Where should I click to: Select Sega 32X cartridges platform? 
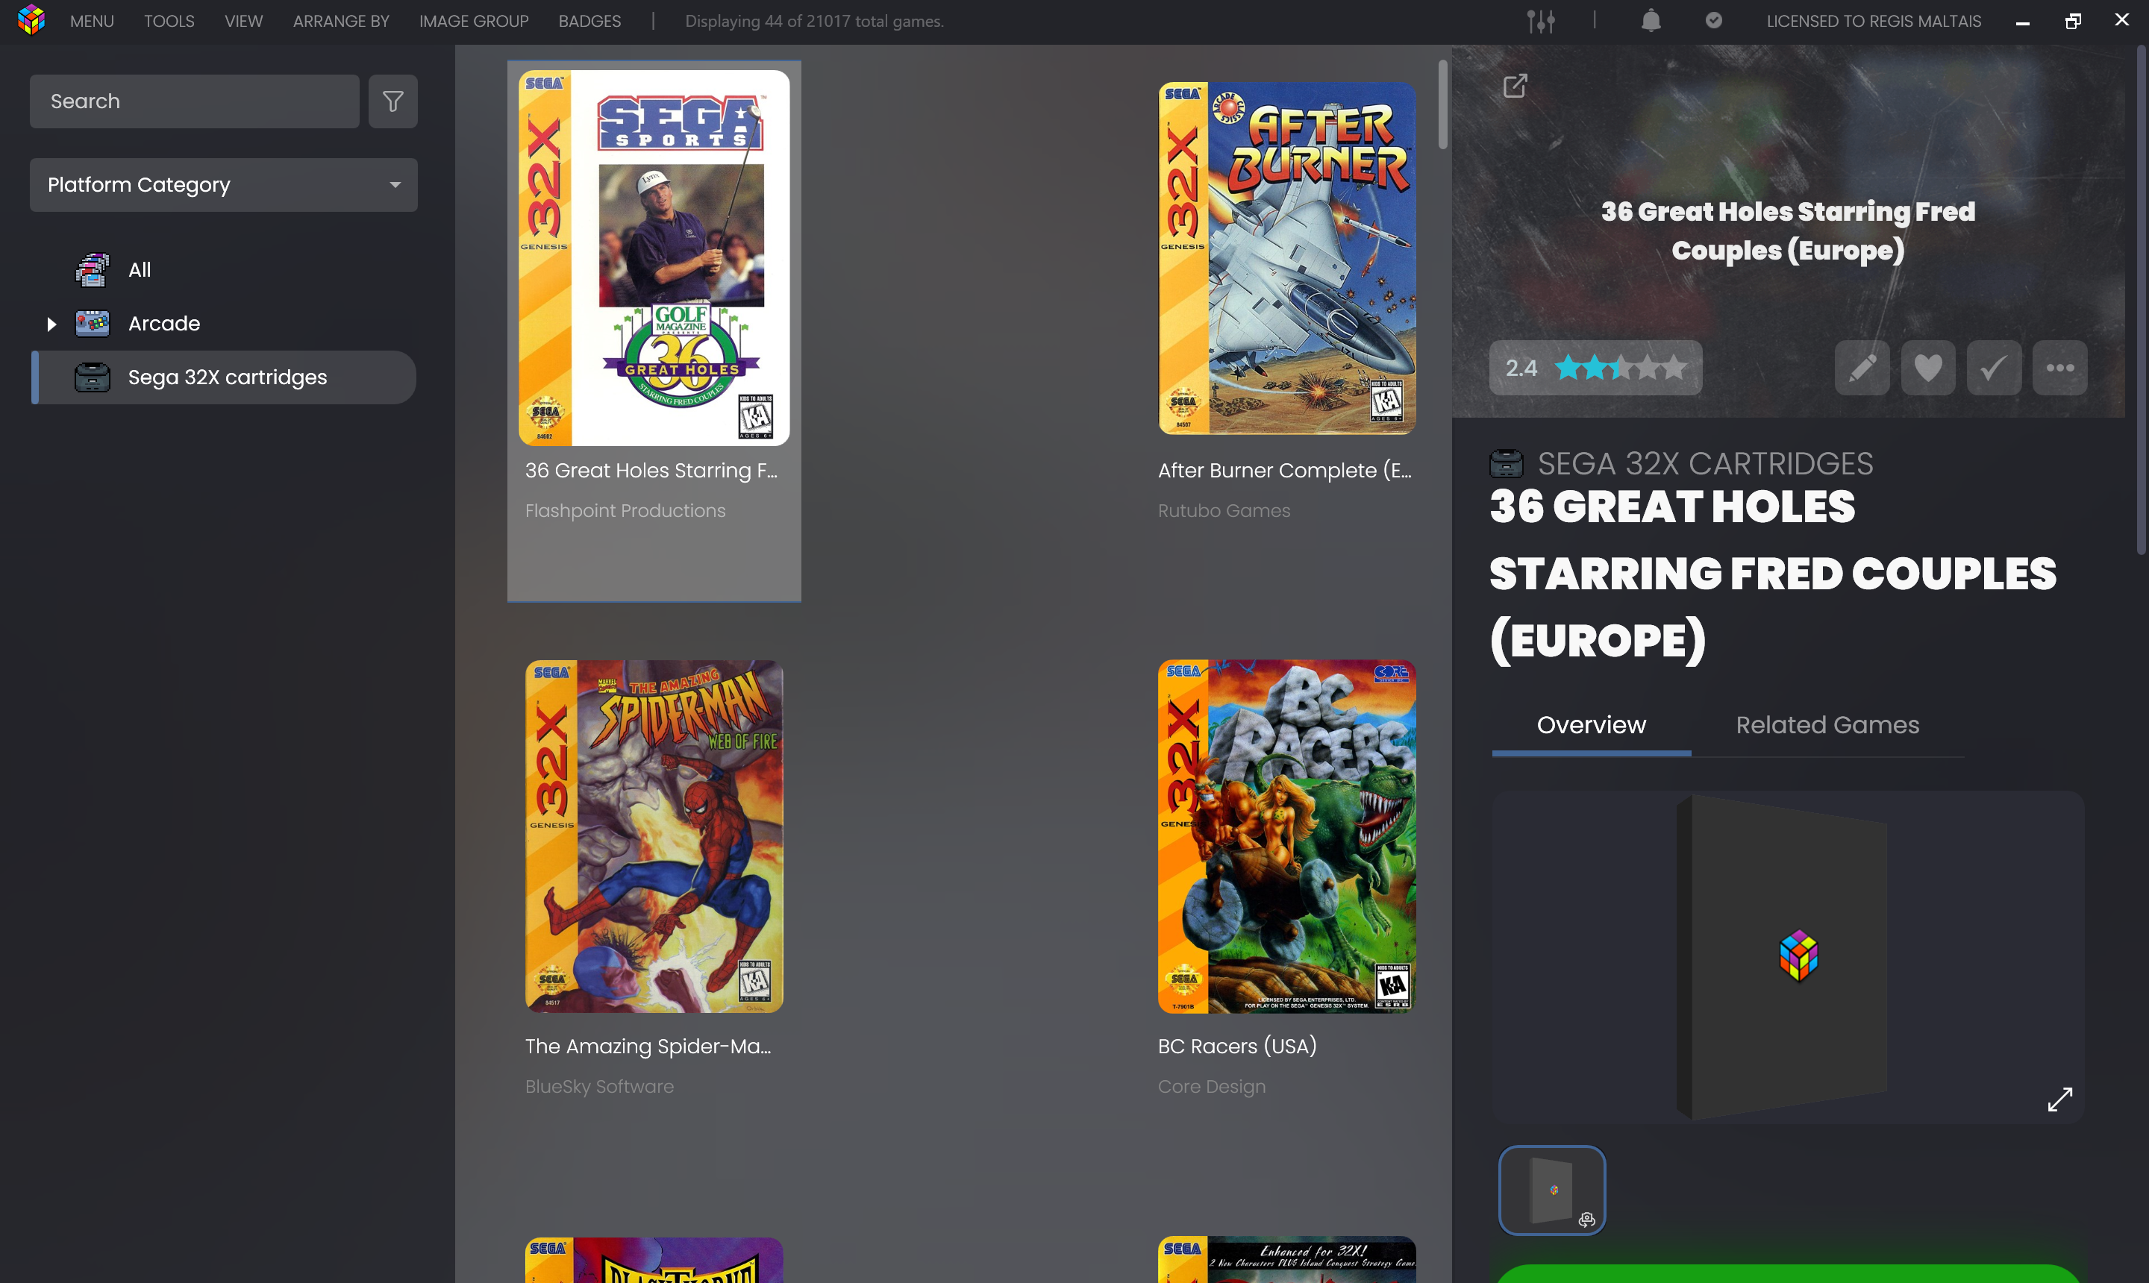[x=223, y=377]
